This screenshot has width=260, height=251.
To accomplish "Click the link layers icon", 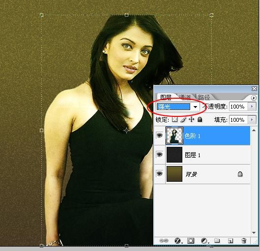I will pos(164,240).
